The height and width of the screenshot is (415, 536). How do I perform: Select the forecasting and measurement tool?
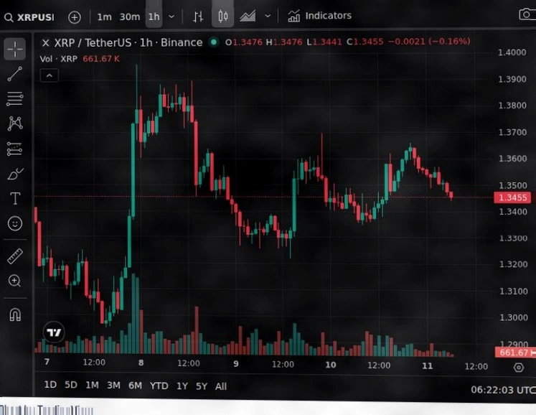14,149
